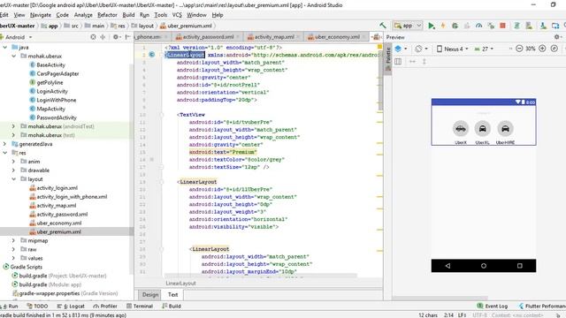Toggle the Build tool window
Viewport: 566px width, 318px height.
[172, 307]
